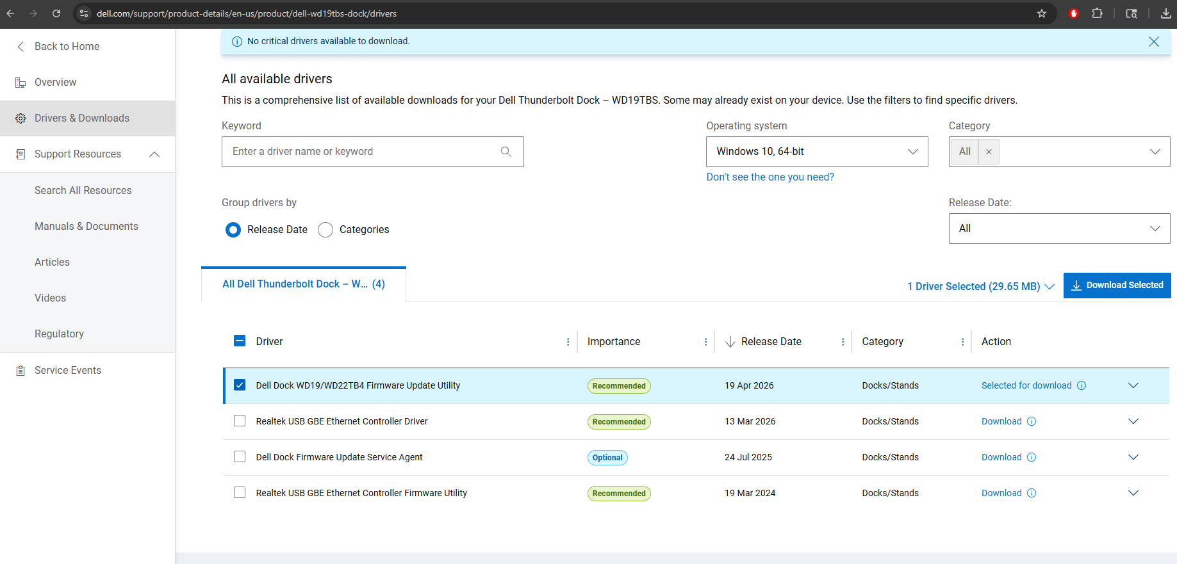Uncheck Dell Dock WD19/WD22TB4 Firmware Update Utility
Screen dimensions: 1177x564
[x=240, y=385]
